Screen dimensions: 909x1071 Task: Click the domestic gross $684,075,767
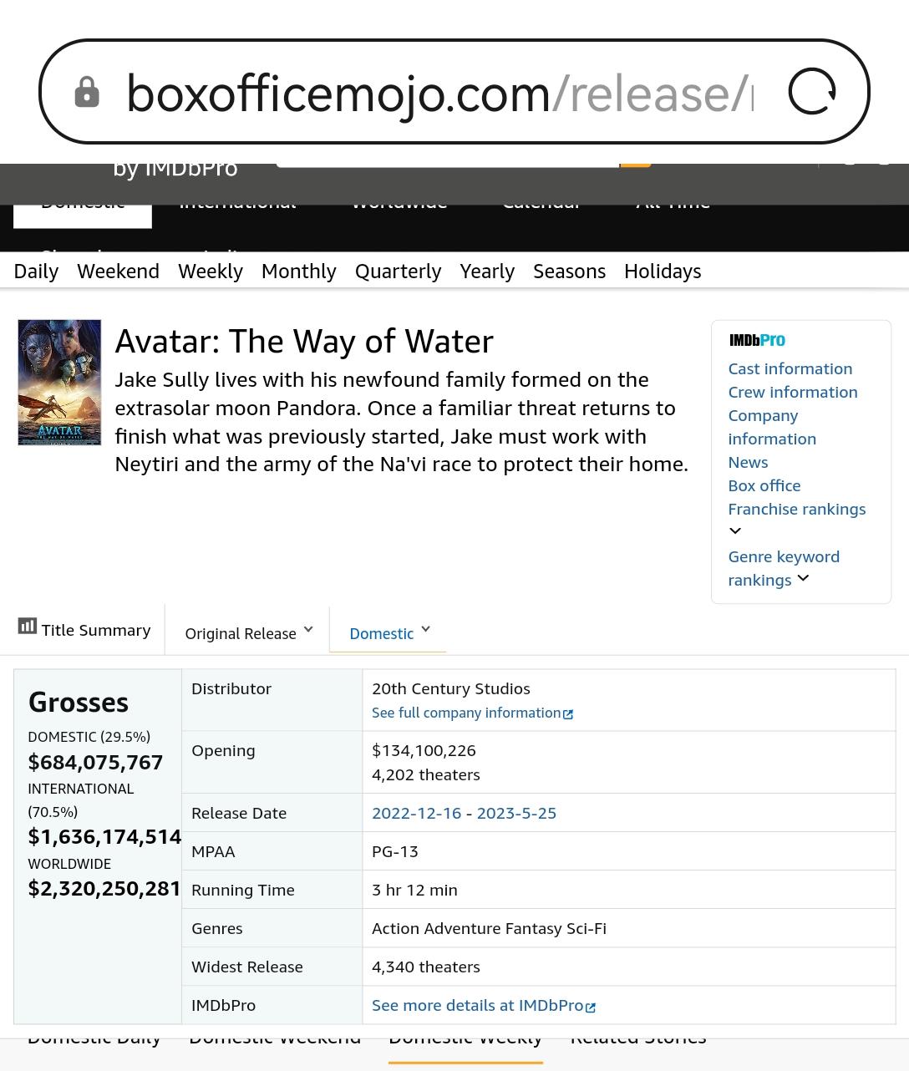pos(95,762)
